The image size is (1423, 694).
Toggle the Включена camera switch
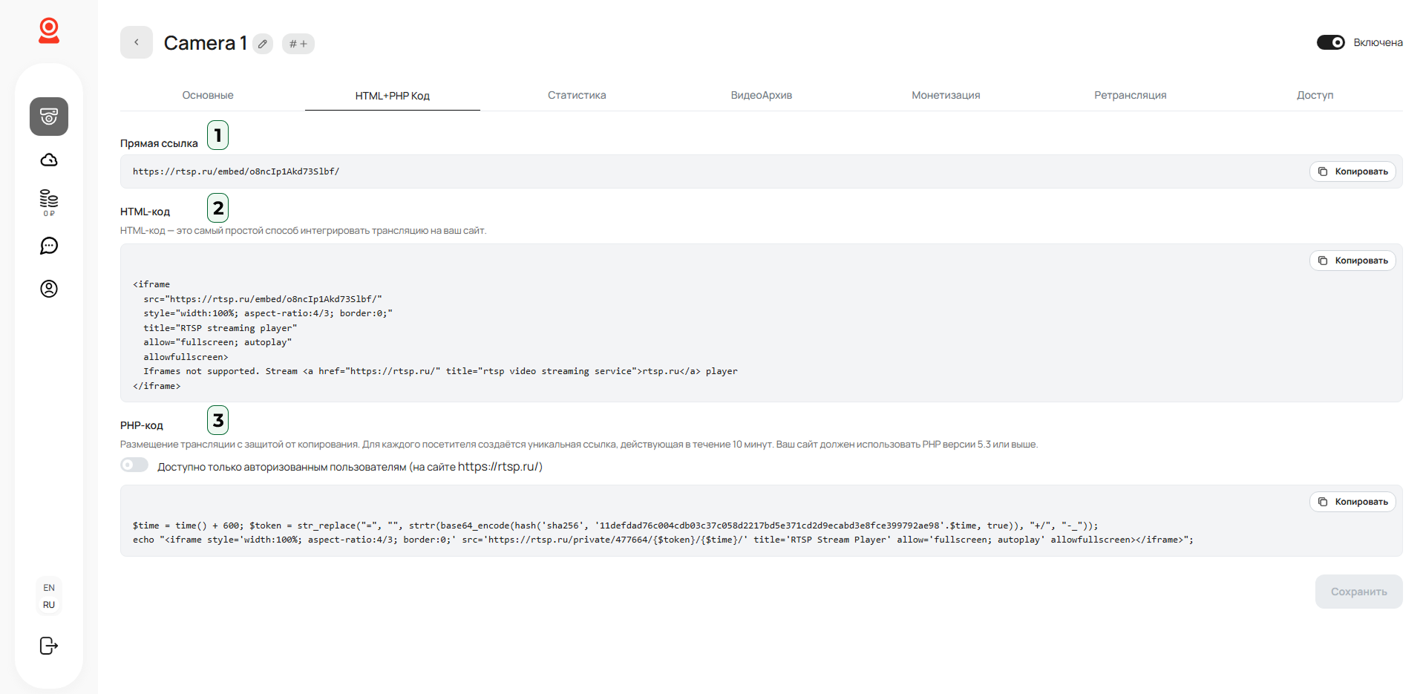tap(1331, 42)
